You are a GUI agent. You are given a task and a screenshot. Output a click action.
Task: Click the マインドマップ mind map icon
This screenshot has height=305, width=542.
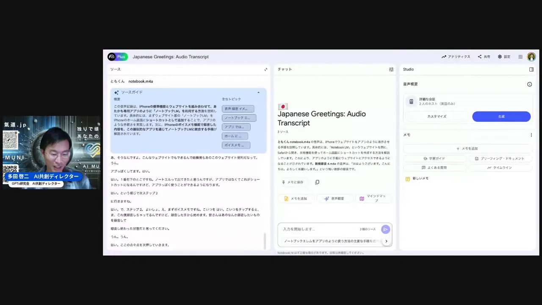pyautogui.click(x=362, y=198)
